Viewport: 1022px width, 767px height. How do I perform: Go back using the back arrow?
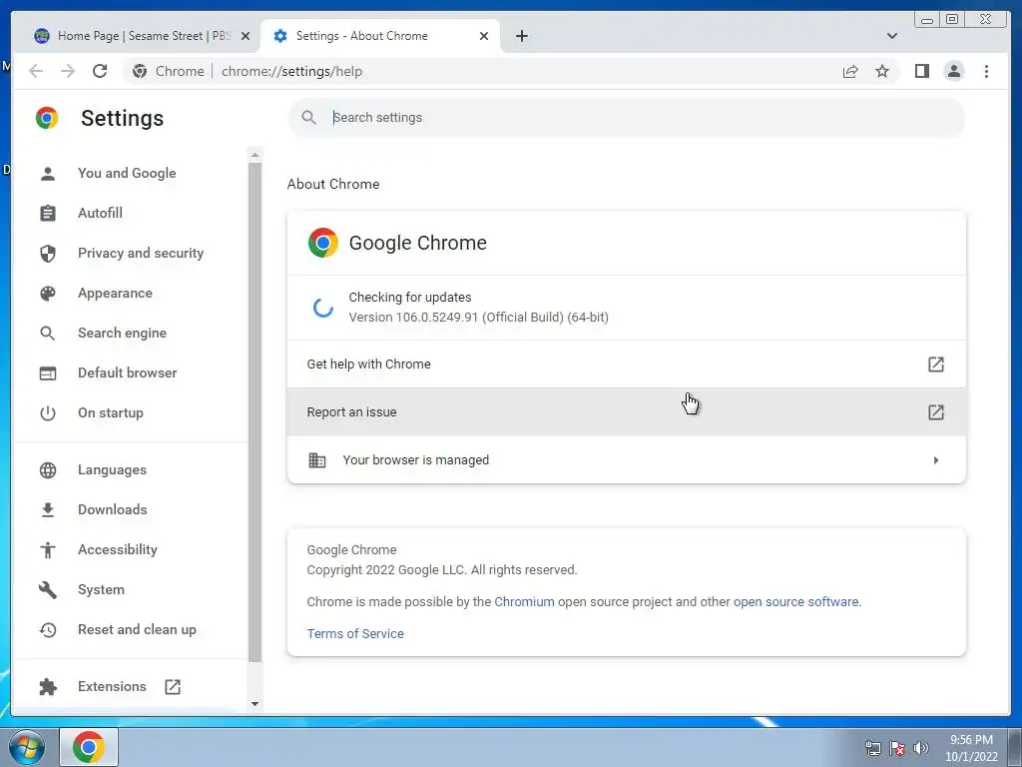[x=36, y=71]
